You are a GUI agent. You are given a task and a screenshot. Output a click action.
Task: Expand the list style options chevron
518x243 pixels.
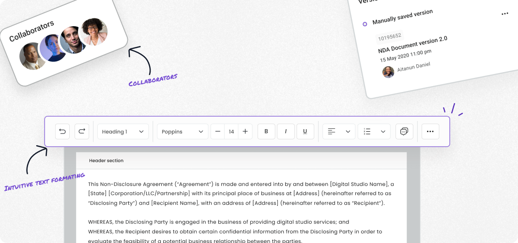(383, 131)
